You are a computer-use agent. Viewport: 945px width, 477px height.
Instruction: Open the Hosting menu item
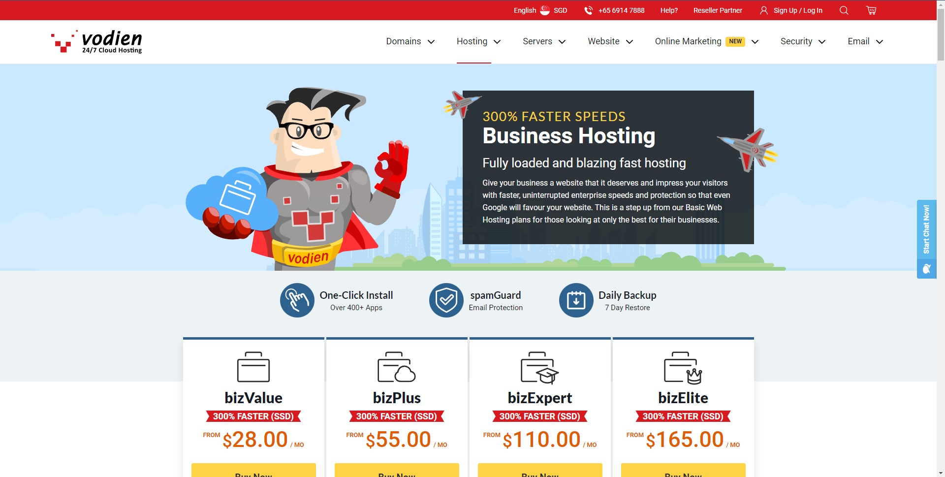point(472,41)
